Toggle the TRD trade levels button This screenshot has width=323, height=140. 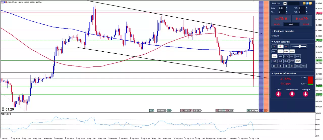280,51
